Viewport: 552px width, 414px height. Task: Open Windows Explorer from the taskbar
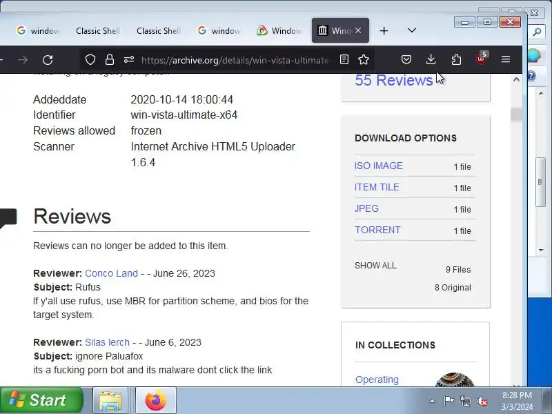point(110,401)
